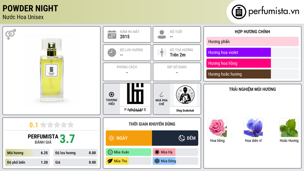Click the Hương hoa hồng accord bar
The image size is (304, 171).
coord(252,63)
